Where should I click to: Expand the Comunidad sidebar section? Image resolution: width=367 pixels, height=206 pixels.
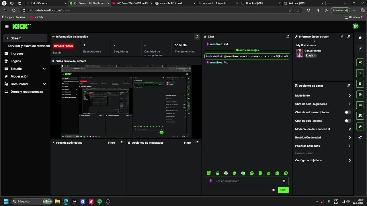(44, 84)
